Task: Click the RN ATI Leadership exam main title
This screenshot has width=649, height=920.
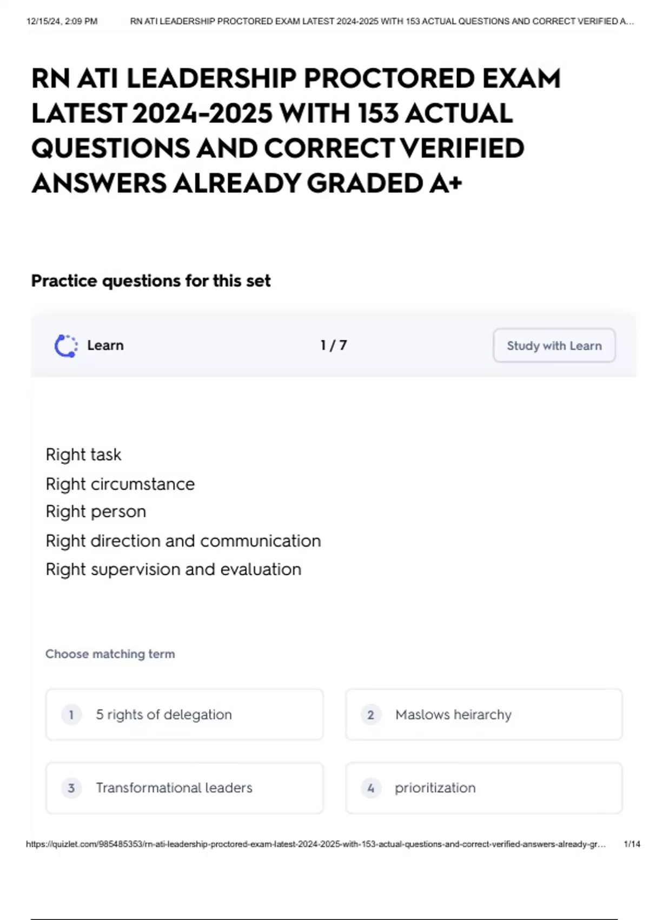Action: click(296, 130)
